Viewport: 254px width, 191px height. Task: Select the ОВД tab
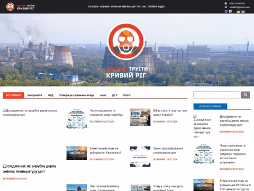pyautogui.click(x=51, y=95)
